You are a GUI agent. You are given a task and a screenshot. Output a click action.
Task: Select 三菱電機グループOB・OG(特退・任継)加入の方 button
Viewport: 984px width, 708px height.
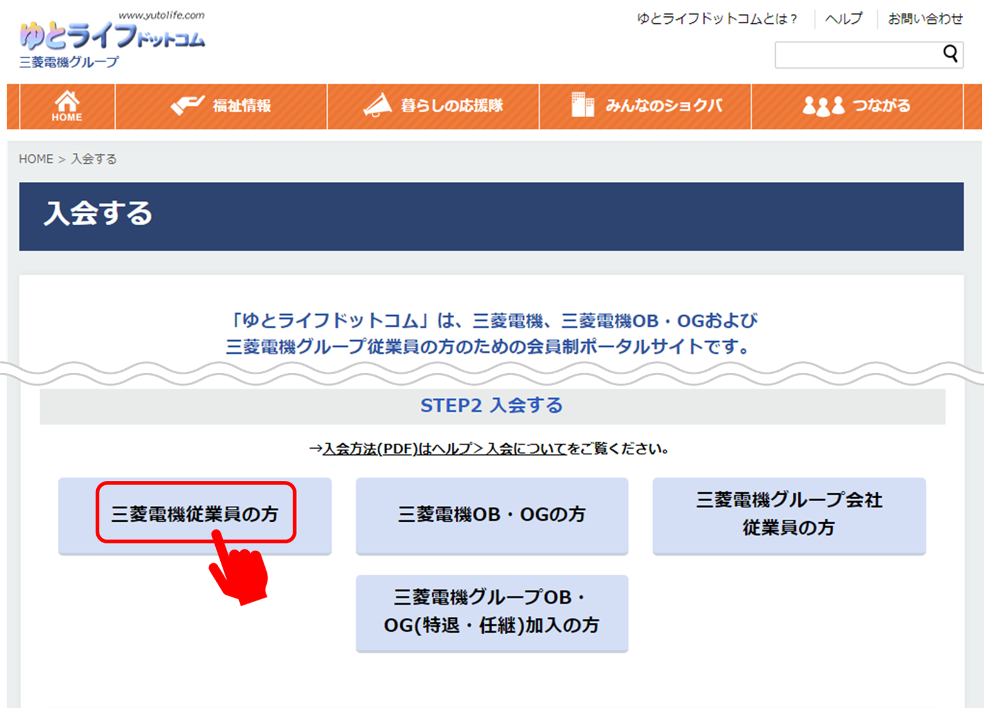click(x=492, y=612)
